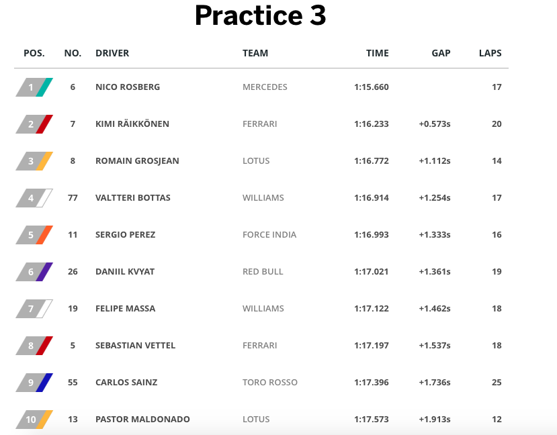Click the Practice 3 heading

pyautogui.click(x=261, y=15)
